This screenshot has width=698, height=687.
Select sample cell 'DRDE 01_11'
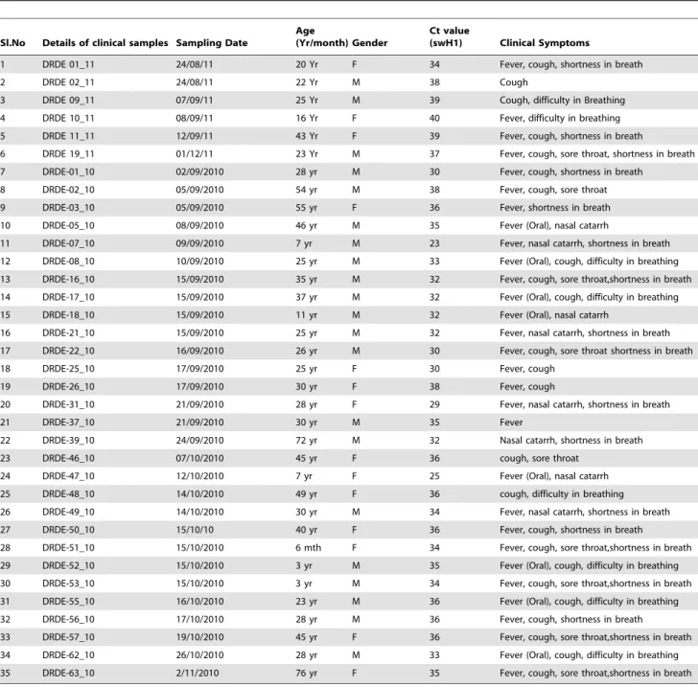pos(68,64)
